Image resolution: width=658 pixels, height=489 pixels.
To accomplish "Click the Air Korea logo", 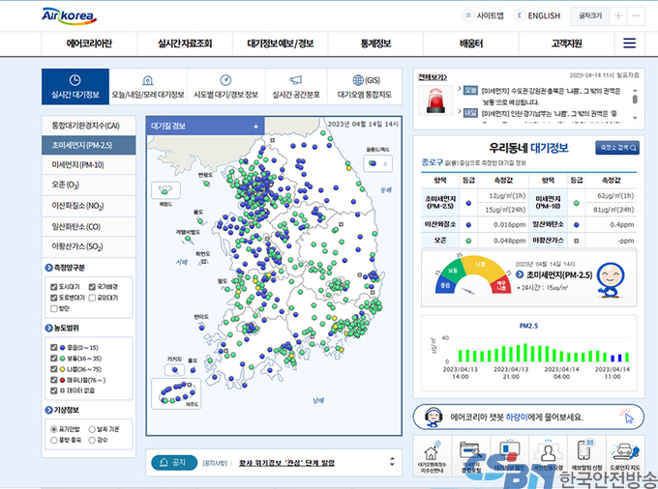I will [x=70, y=15].
